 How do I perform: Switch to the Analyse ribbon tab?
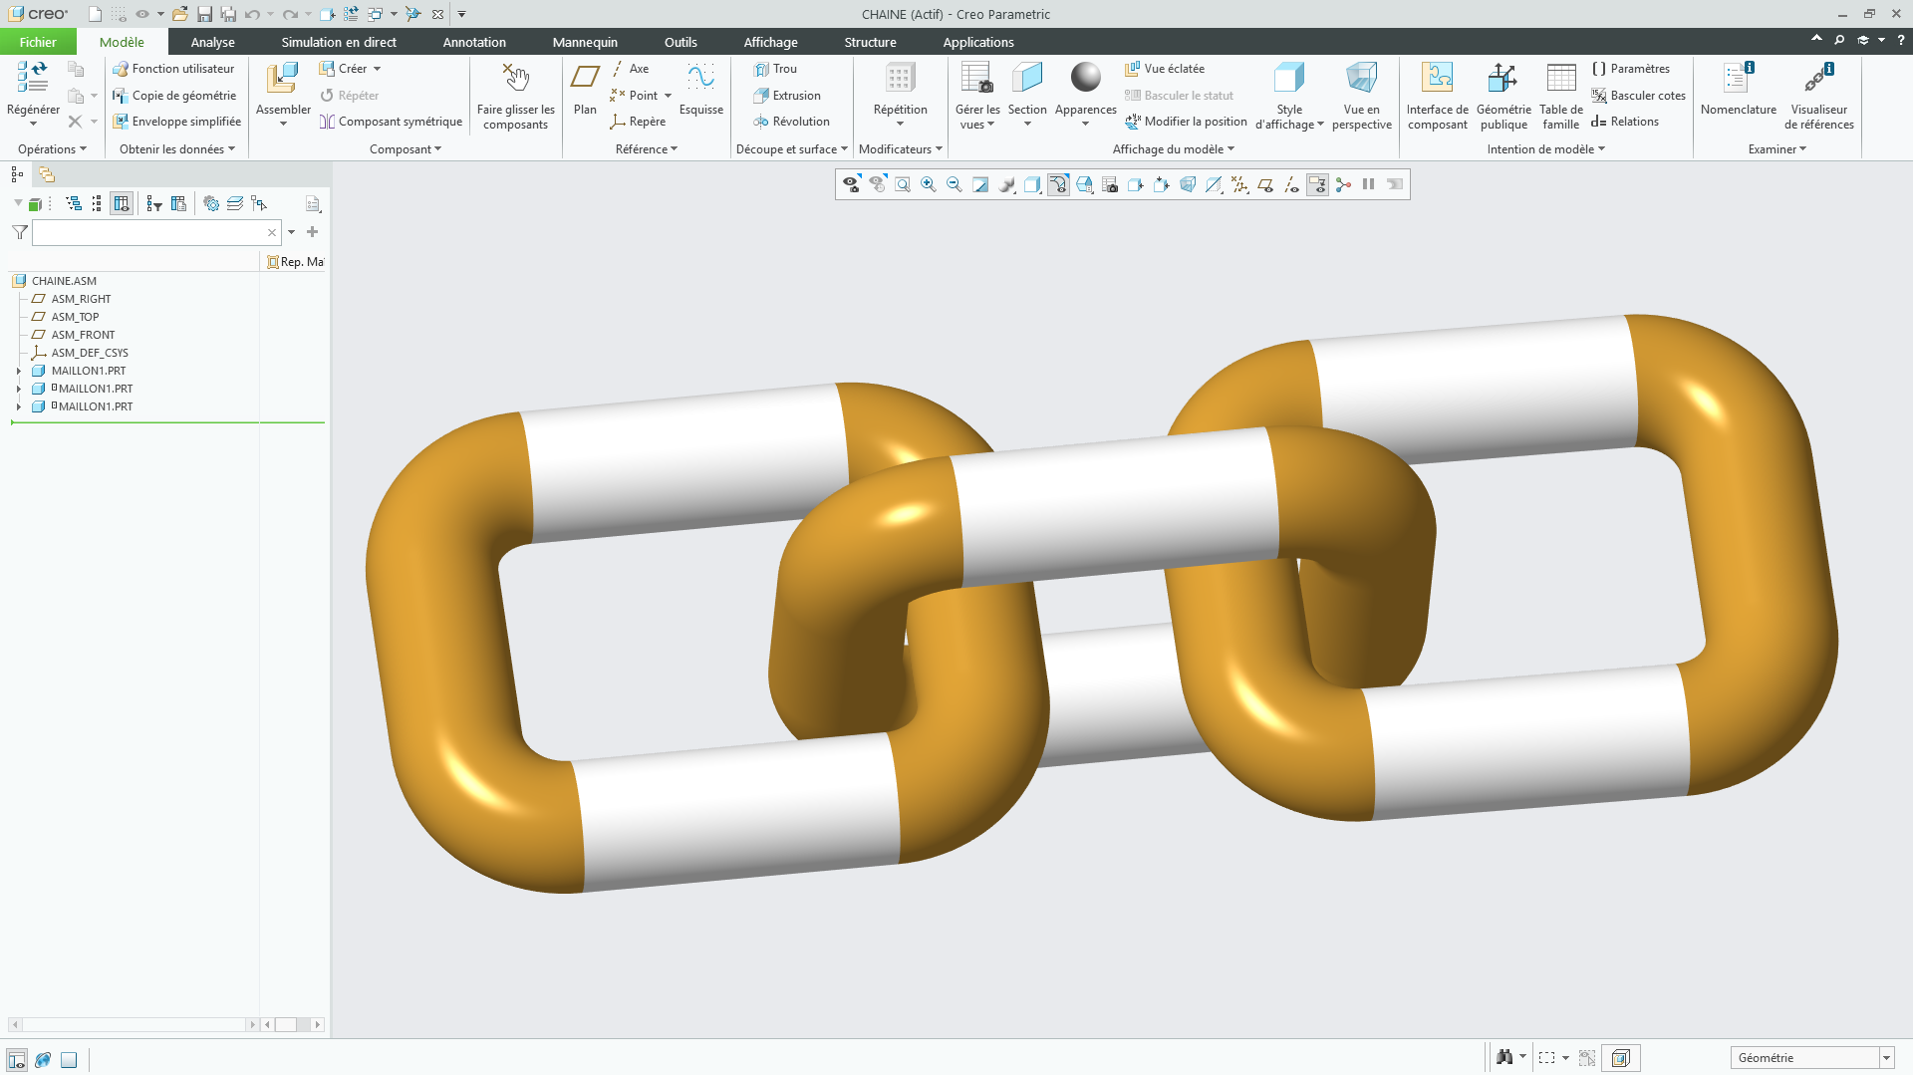(x=212, y=42)
